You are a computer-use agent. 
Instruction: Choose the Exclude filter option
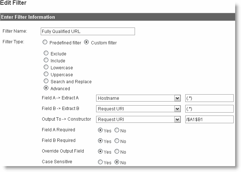tap(46, 53)
